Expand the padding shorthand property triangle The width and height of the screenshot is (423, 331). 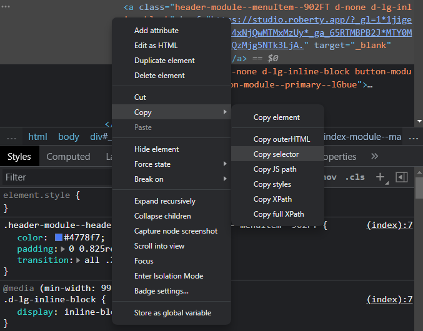point(62,249)
